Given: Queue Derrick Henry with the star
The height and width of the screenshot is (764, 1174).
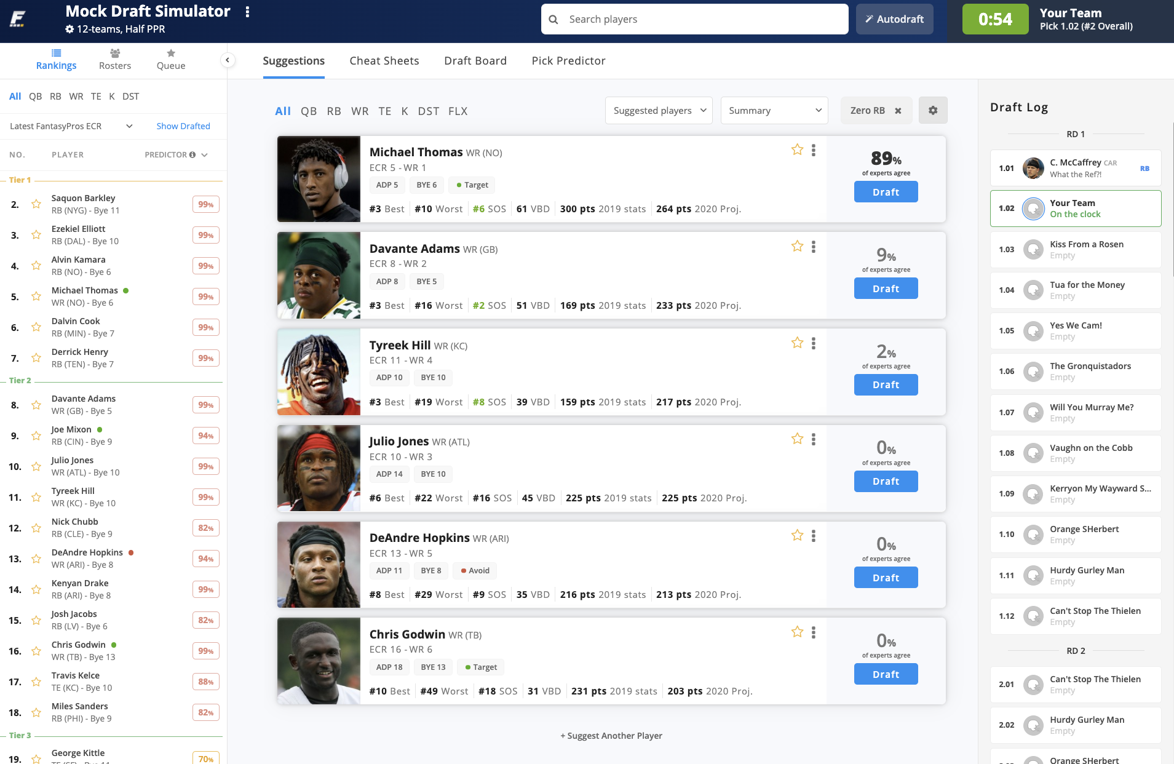Looking at the screenshot, I should (x=36, y=358).
